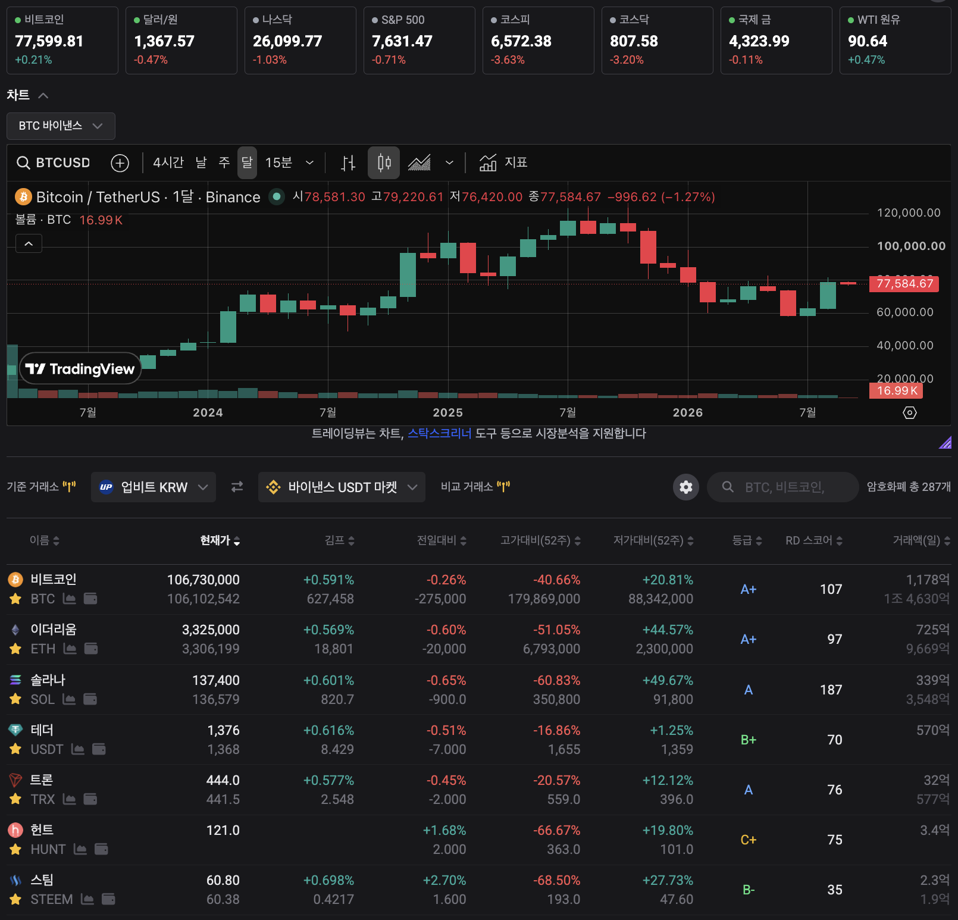Collapse the 차트 section chevron
The image size is (958, 920).
click(x=43, y=95)
